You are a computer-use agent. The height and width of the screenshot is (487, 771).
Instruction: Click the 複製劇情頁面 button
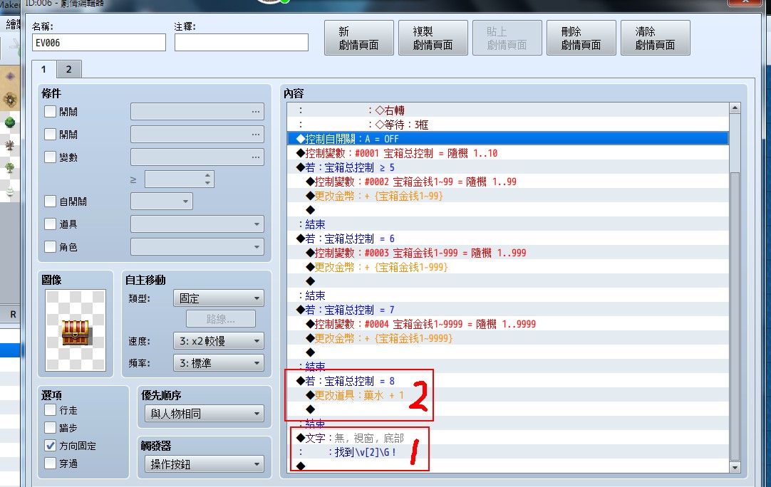coord(433,38)
